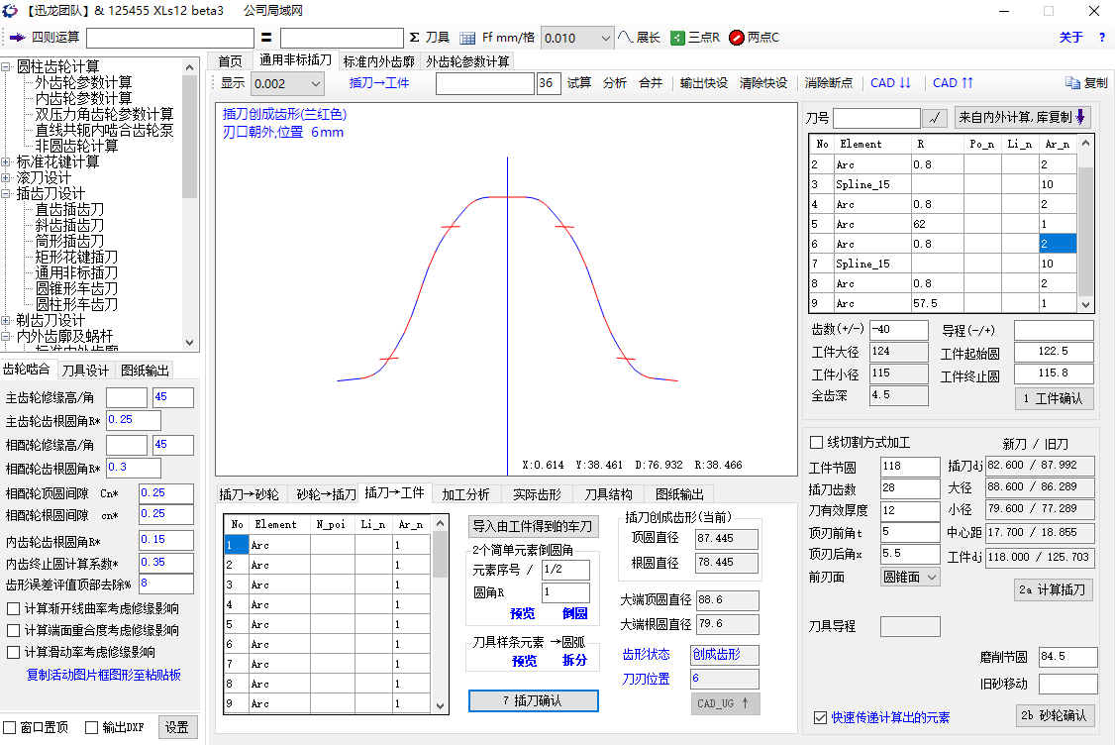1115x745 pixels.
Task: Select the Σ 刀具 summation tool icon
Action: [x=424, y=38]
